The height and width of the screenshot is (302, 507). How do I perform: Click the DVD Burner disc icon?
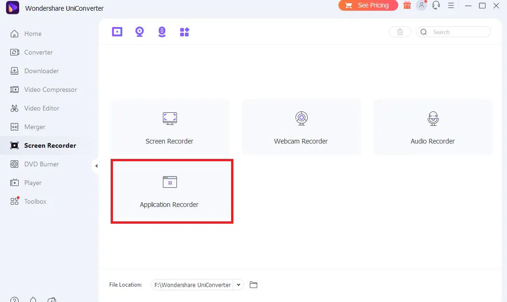tap(14, 164)
